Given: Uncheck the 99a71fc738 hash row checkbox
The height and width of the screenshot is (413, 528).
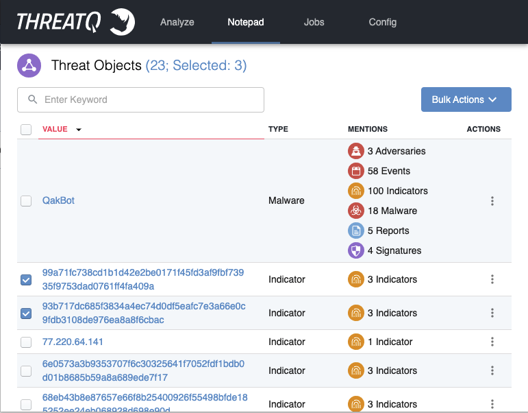Looking at the screenshot, I should pyautogui.click(x=26, y=280).
